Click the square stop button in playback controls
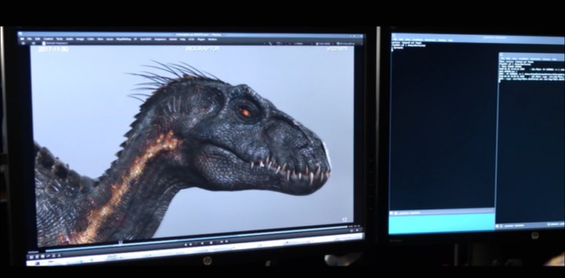 211,242
